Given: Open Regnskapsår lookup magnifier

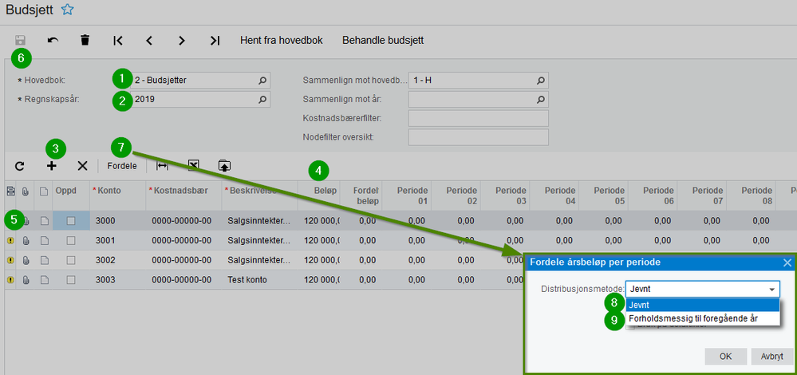Looking at the screenshot, I should (x=262, y=100).
